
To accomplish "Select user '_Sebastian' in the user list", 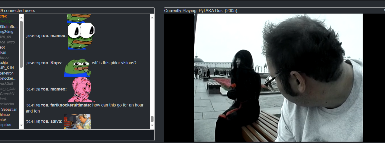I will coord(9,110).
